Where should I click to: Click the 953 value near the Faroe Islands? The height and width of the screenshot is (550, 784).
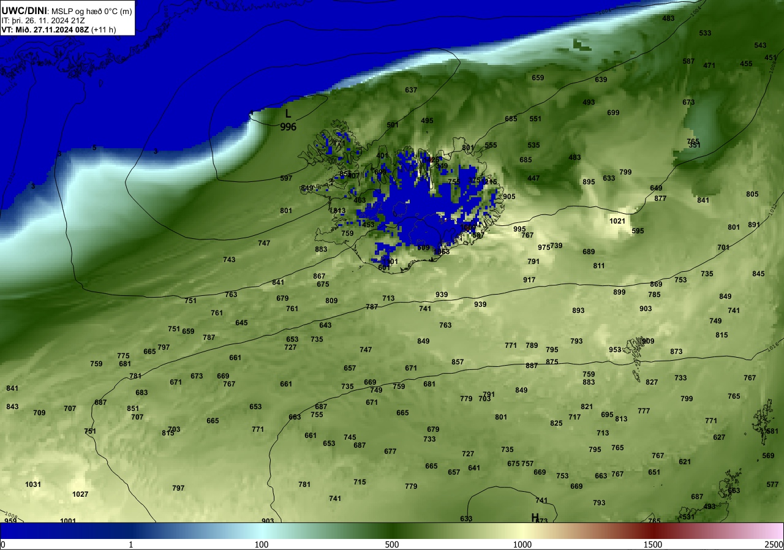coord(615,350)
